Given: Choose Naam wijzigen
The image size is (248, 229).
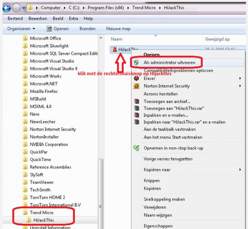Looking at the screenshot, I should pos(158,215).
